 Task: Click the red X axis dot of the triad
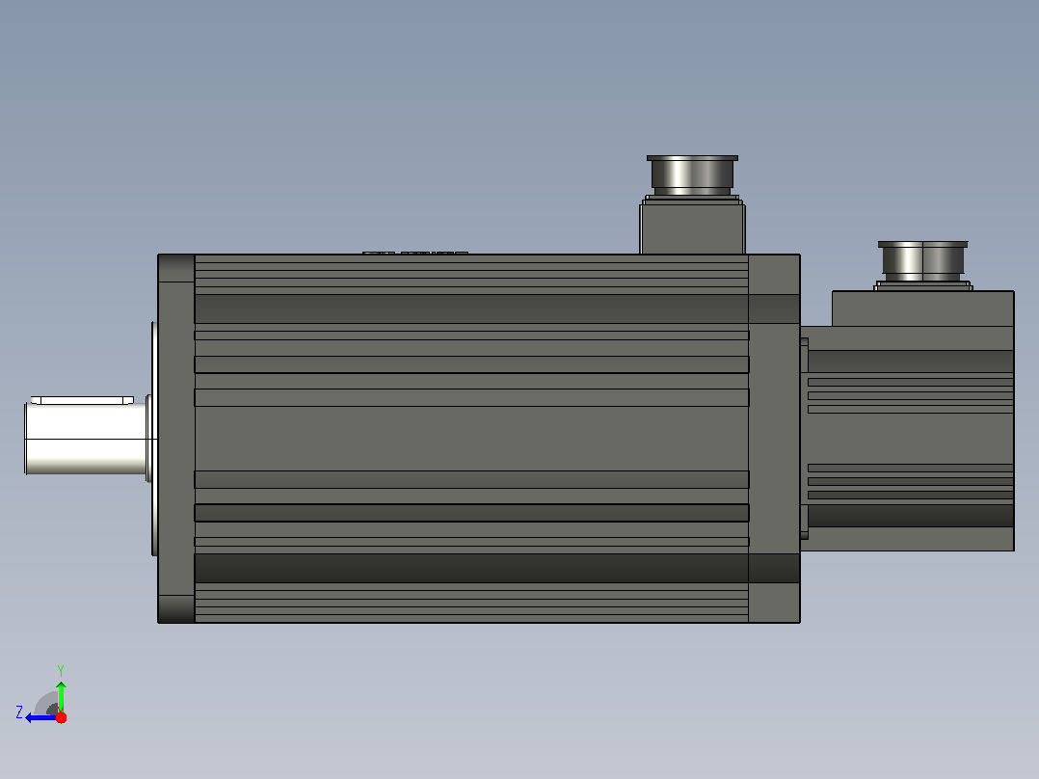[x=61, y=717]
